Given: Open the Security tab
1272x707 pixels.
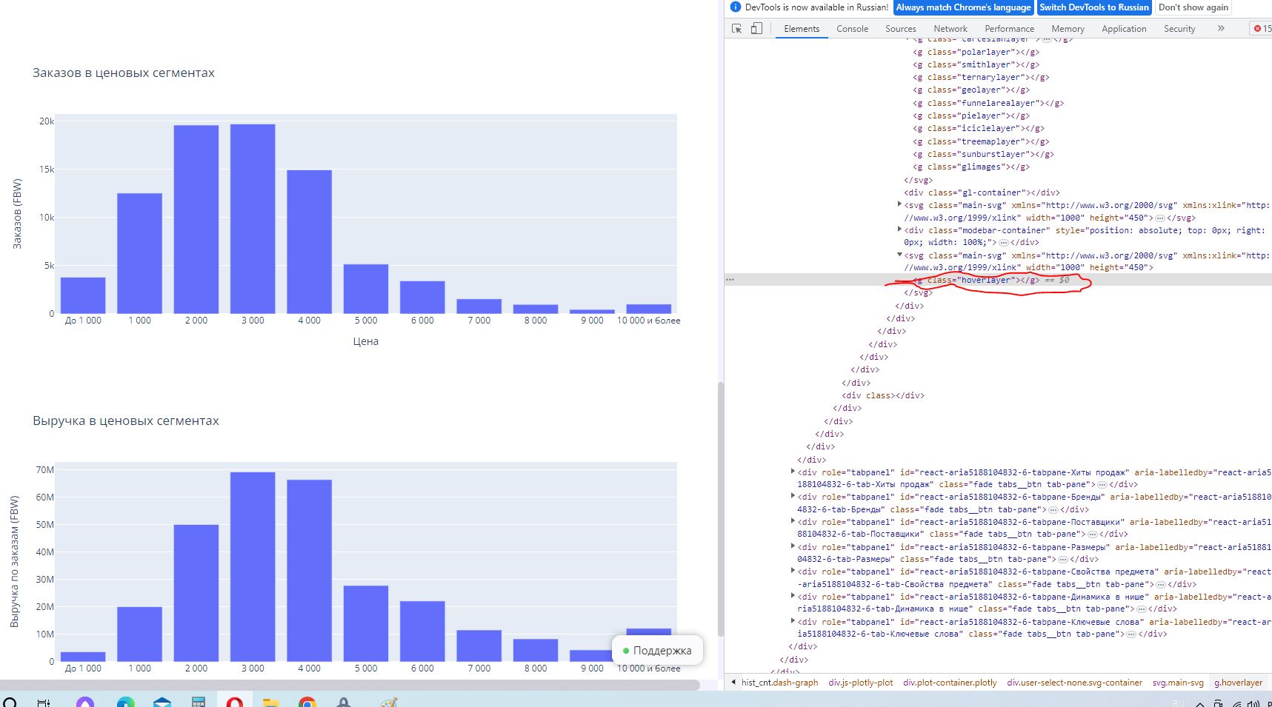Looking at the screenshot, I should tap(1179, 29).
